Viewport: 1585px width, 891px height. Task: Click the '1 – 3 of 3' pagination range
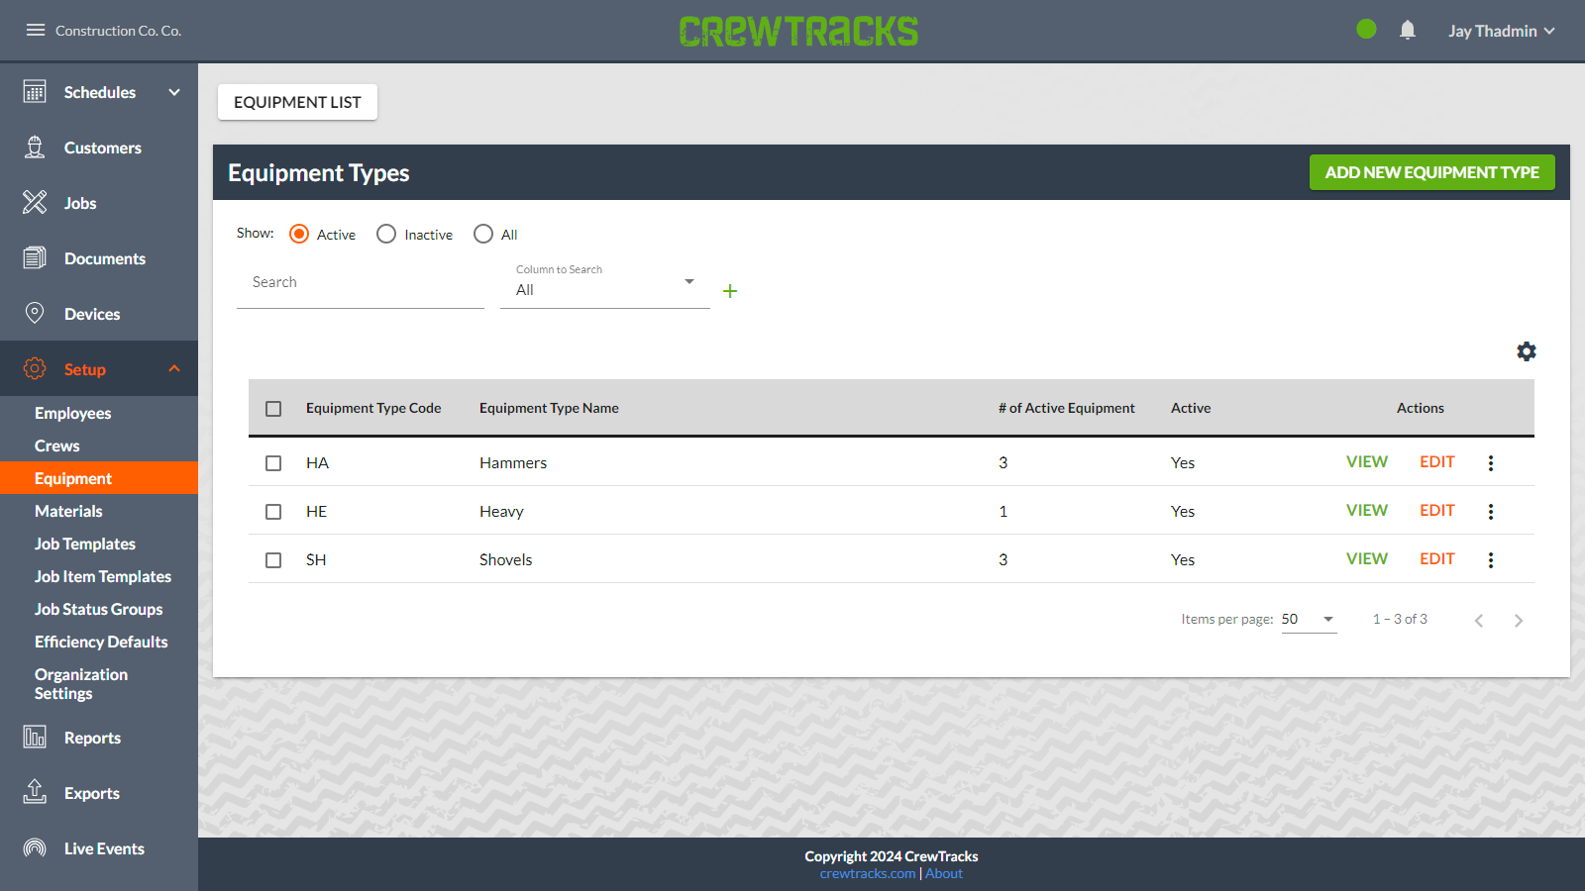tap(1400, 619)
